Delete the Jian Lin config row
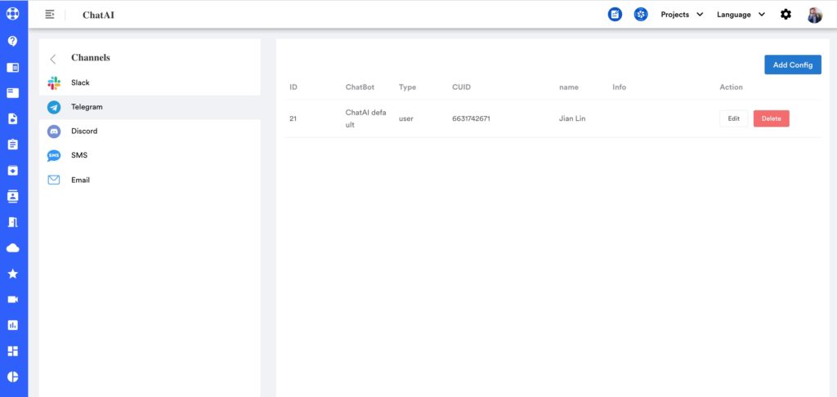This screenshot has width=837, height=397. (x=771, y=118)
